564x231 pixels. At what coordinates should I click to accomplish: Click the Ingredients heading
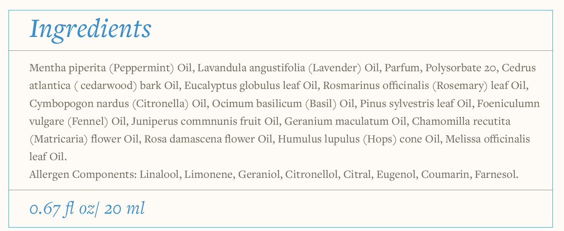pos(90,29)
